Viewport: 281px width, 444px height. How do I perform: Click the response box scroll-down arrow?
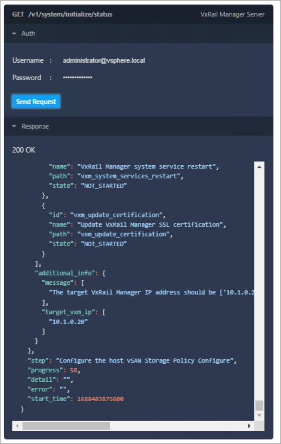click(x=259, y=416)
